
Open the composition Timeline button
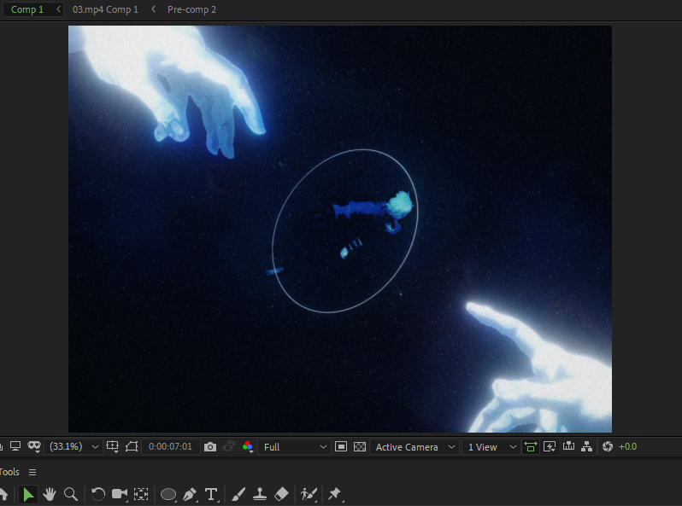coord(568,446)
